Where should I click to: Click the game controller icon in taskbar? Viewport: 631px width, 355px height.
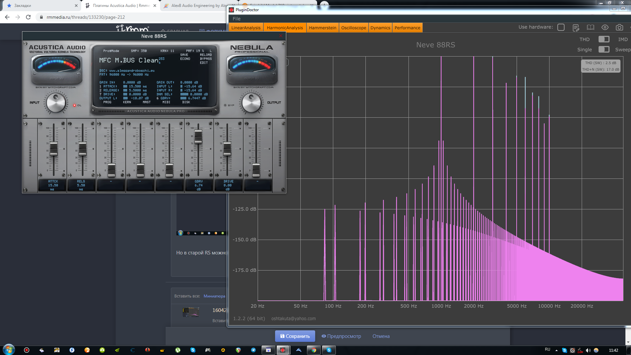point(208,350)
